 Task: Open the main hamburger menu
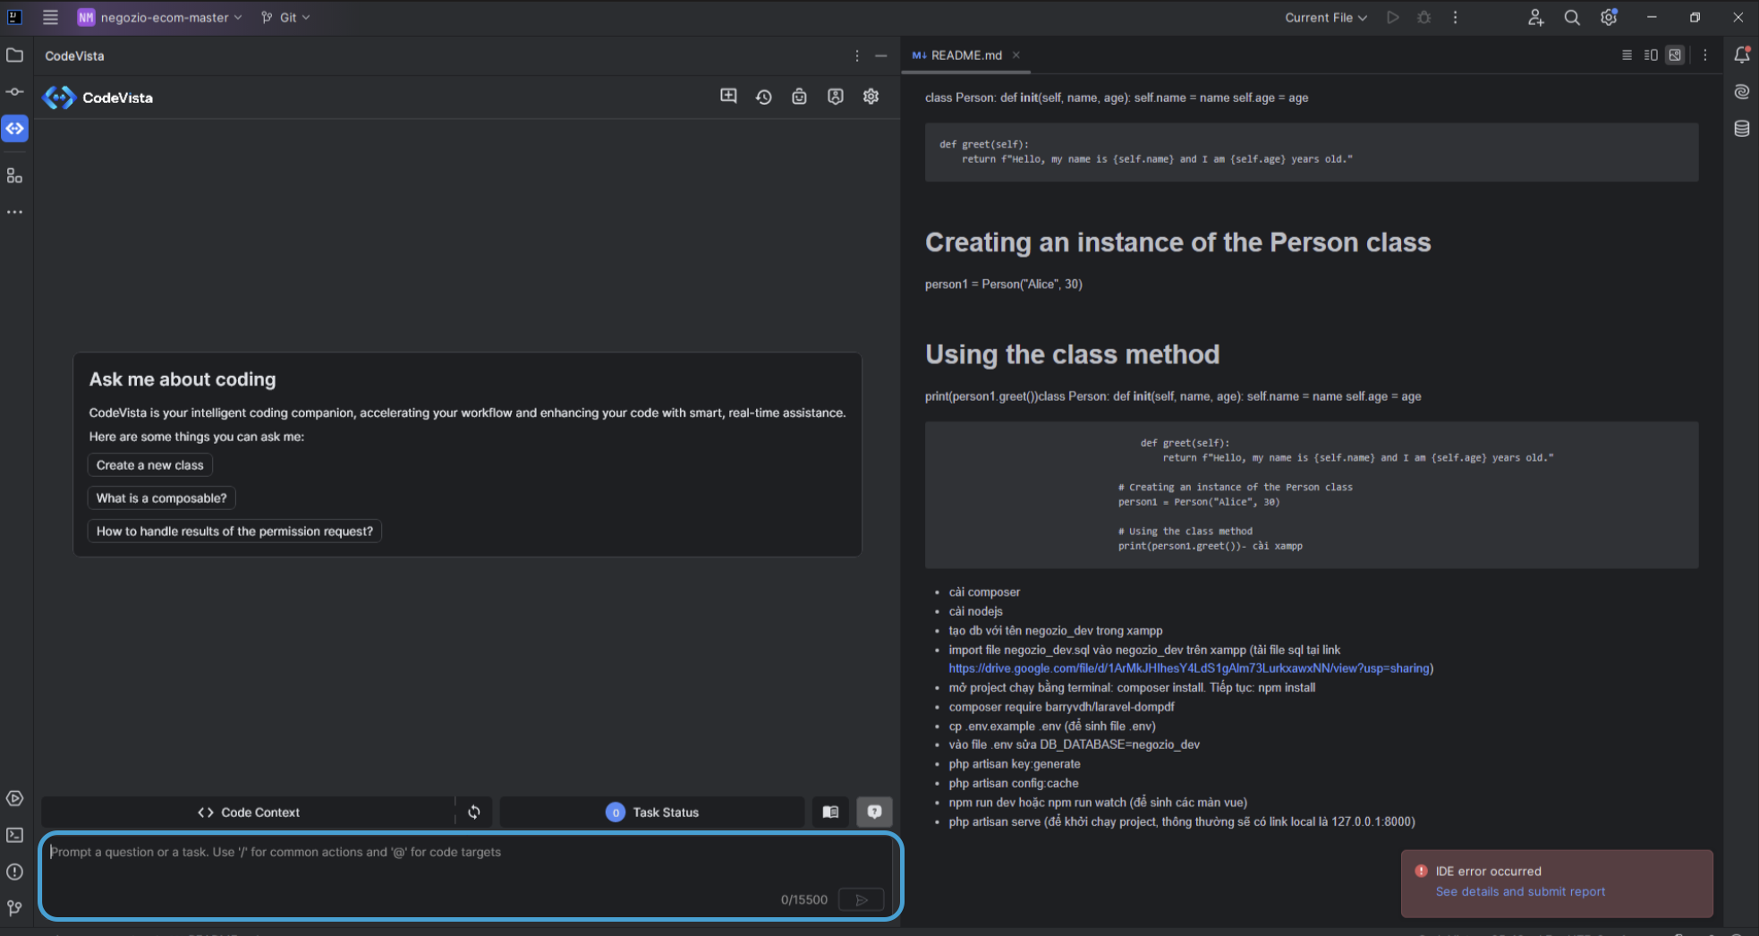click(x=50, y=18)
